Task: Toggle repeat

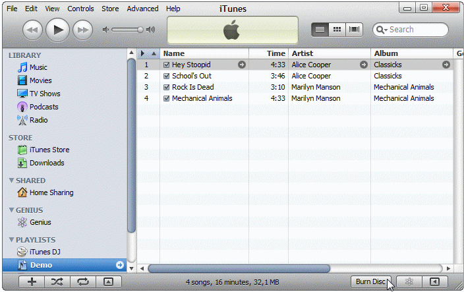Action: tap(83, 281)
